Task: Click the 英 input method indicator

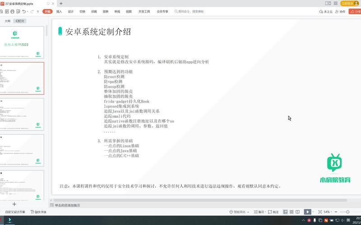Action: tap(348, 220)
